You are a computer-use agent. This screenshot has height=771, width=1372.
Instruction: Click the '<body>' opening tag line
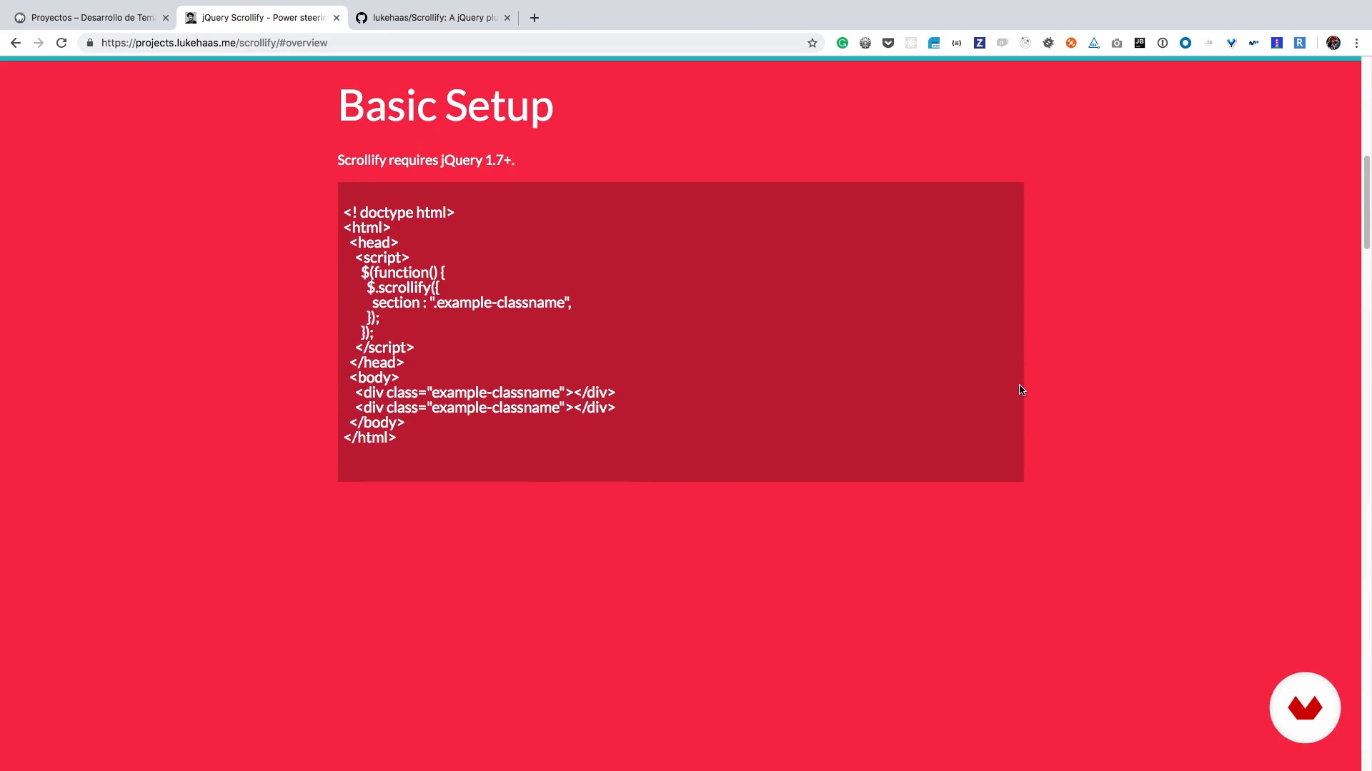[x=374, y=377]
